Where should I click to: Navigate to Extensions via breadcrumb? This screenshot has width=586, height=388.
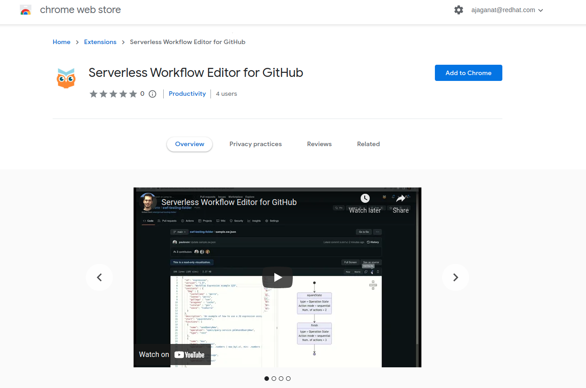tap(100, 42)
